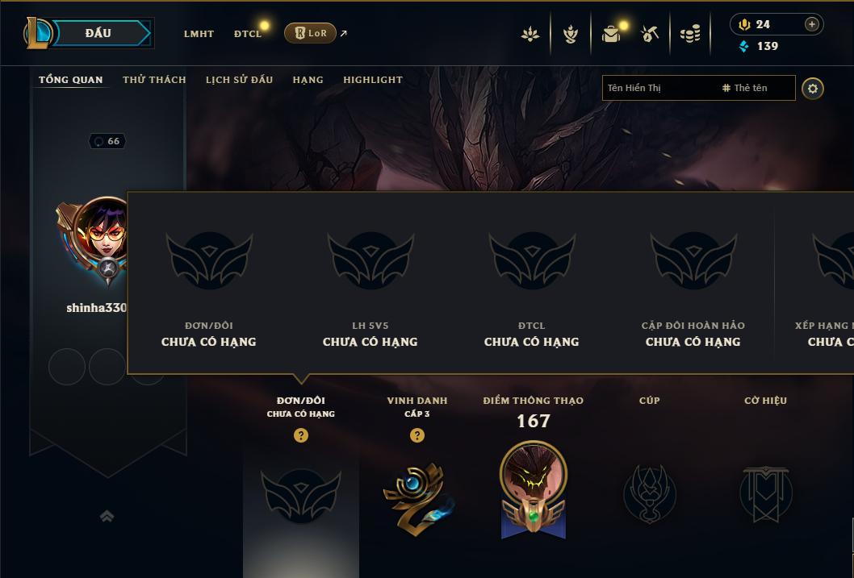The width and height of the screenshot is (854, 578).
Task: Switch to Thử Thách tab
Action: pyautogui.click(x=154, y=80)
